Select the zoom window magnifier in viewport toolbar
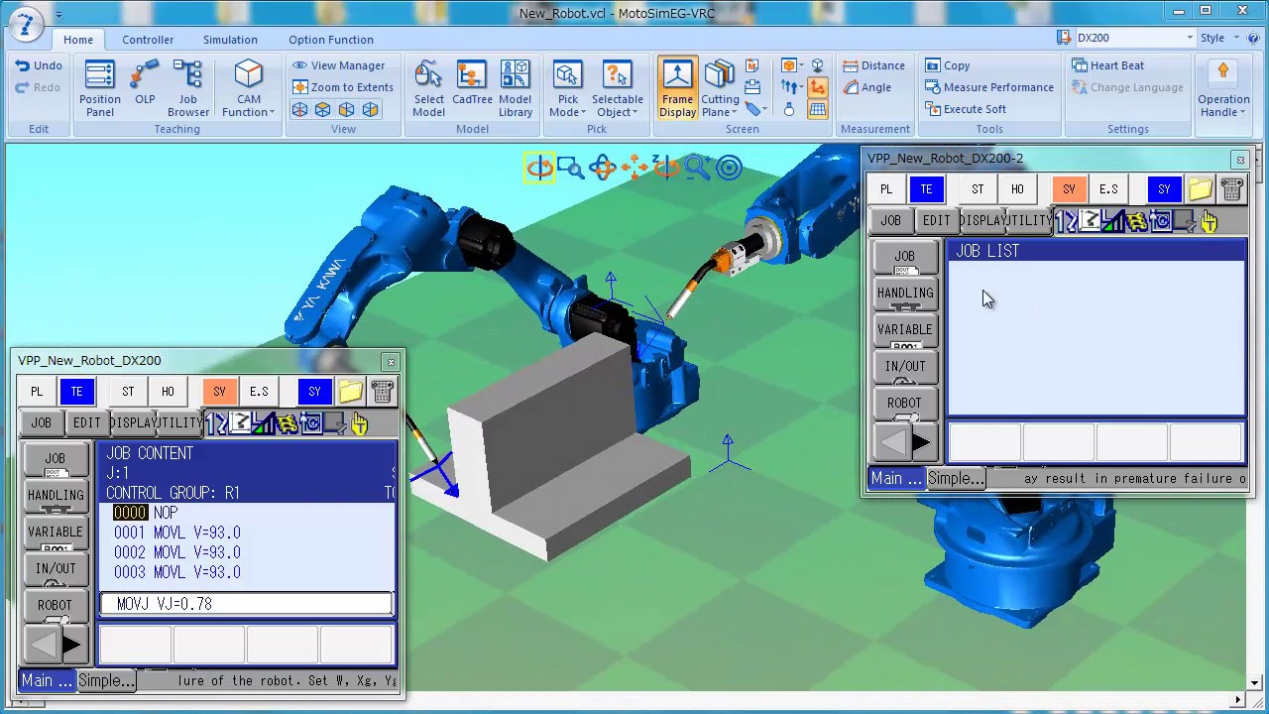The height and width of the screenshot is (714, 1269). click(570, 168)
